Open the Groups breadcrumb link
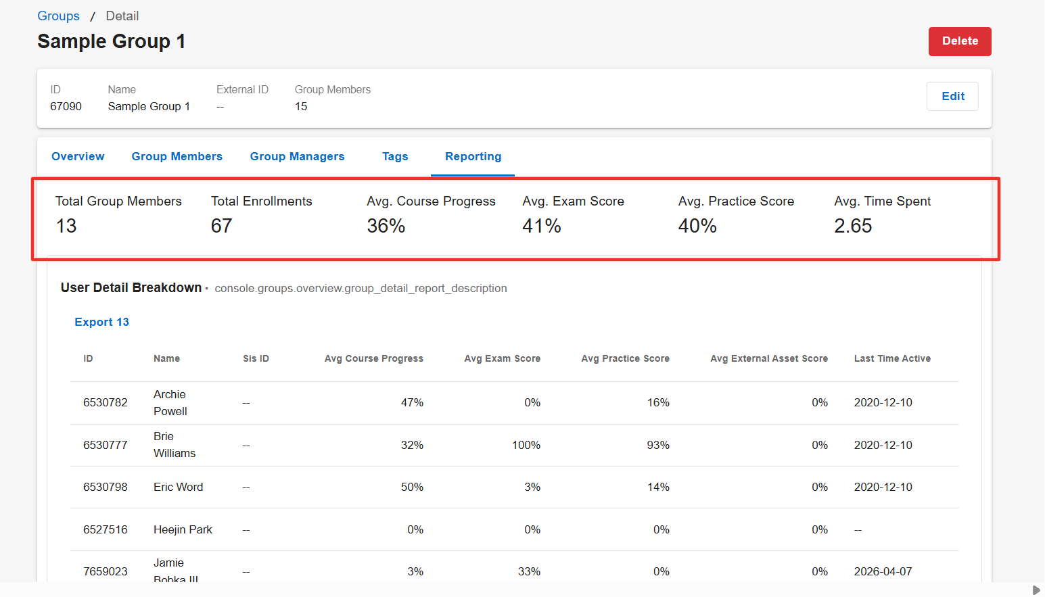Viewport: 1045px width, 597px height. [x=58, y=16]
